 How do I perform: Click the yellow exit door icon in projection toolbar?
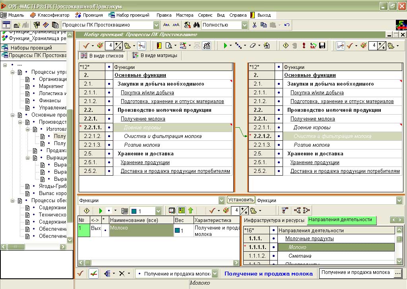click(x=159, y=46)
